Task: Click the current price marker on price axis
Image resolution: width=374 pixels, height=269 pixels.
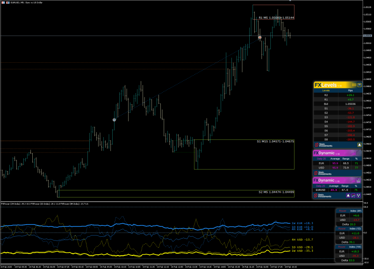Action: (367, 36)
